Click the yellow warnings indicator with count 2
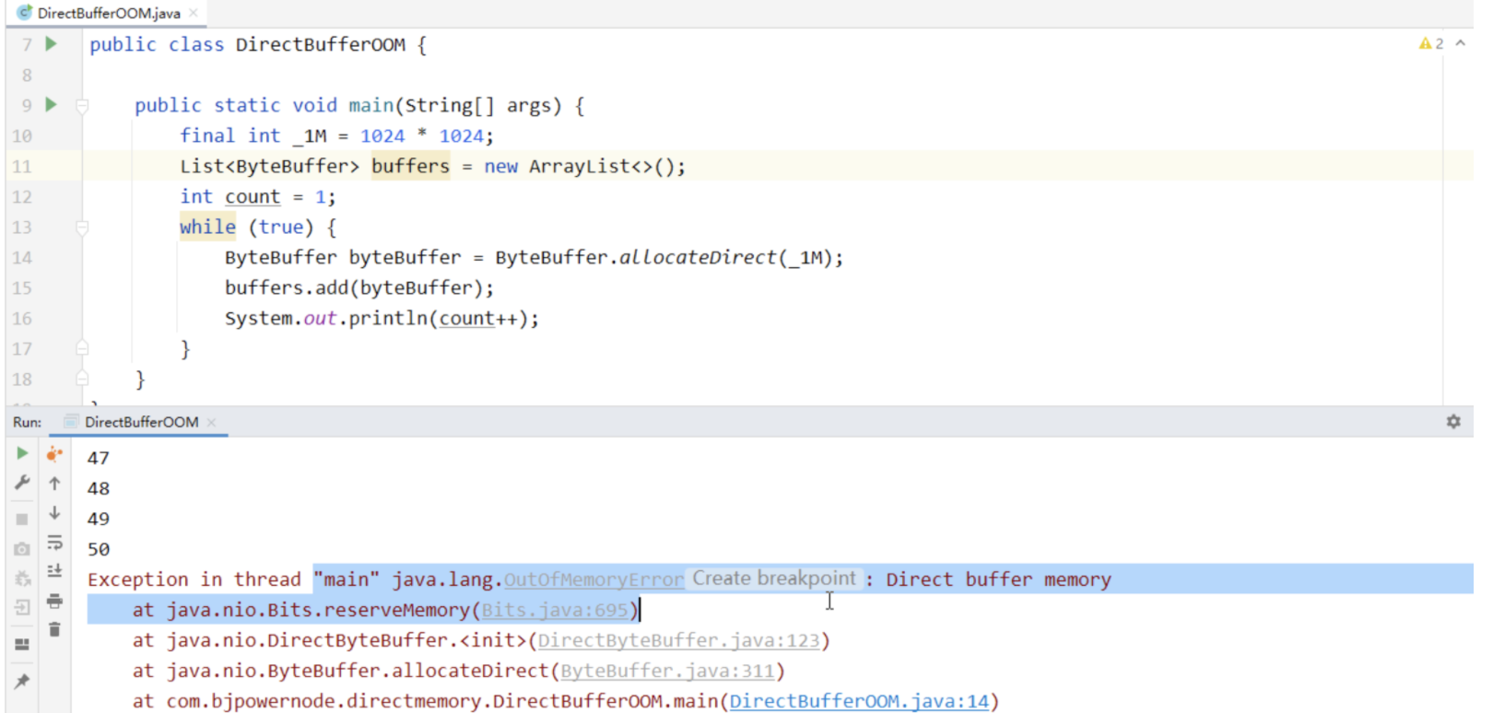 coord(1431,43)
